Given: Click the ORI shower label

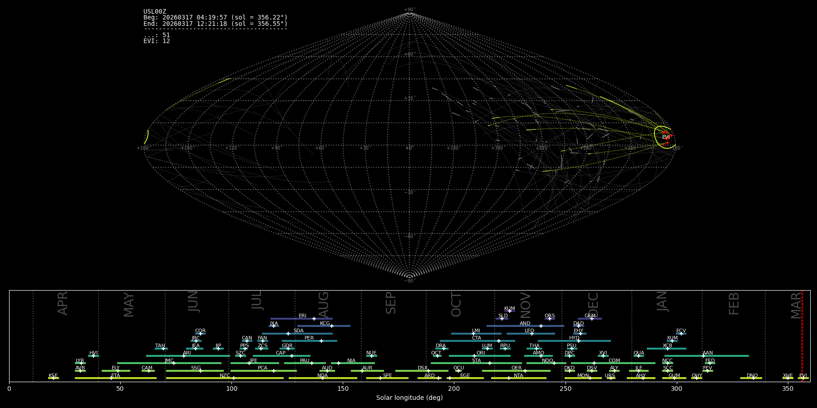Looking at the screenshot, I should 481,353.
